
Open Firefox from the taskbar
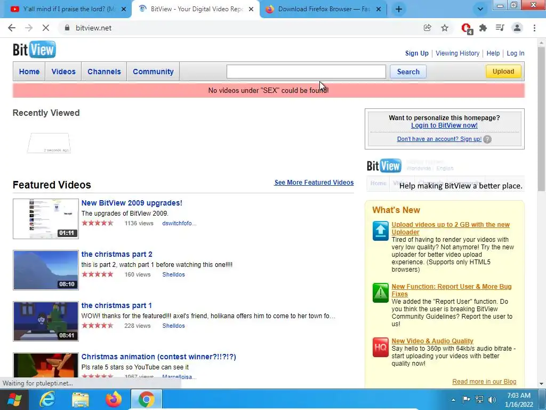tap(114, 399)
